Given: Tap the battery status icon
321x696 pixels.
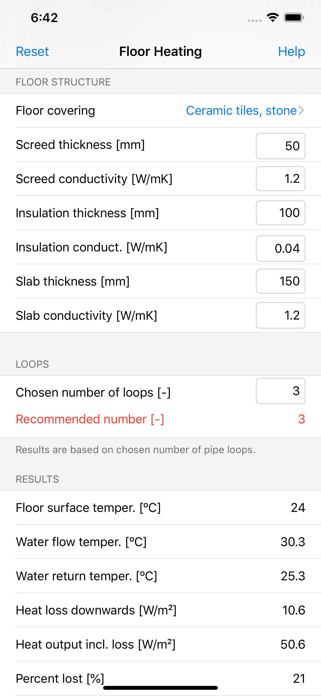Looking at the screenshot, I should 294,18.
